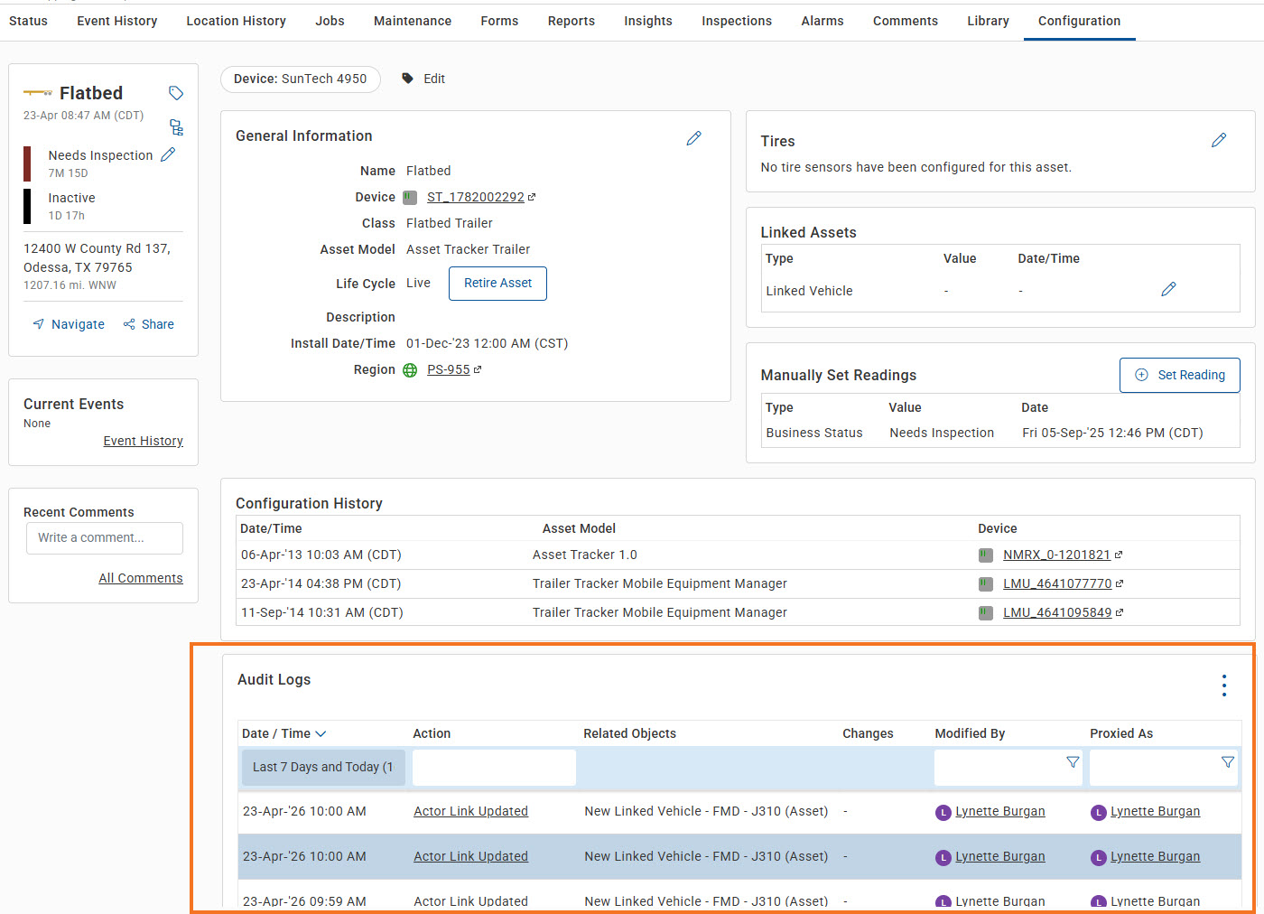Screen dimensions: 1264x914
Task: Open the LMU_4641095849 device link
Action: coord(1057,612)
